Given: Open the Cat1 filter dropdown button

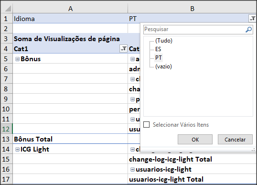Looking at the screenshot, I should point(123,49).
